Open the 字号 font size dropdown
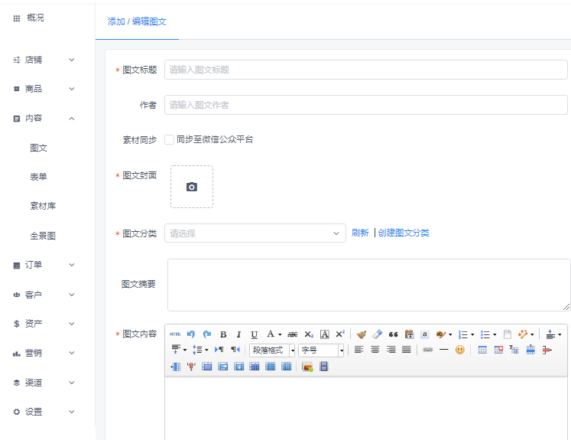This screenshot has height=440, width=571. (x=321, y=350)
